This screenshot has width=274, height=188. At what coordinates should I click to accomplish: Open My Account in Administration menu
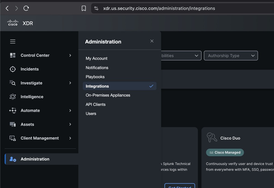click(96, 58)
